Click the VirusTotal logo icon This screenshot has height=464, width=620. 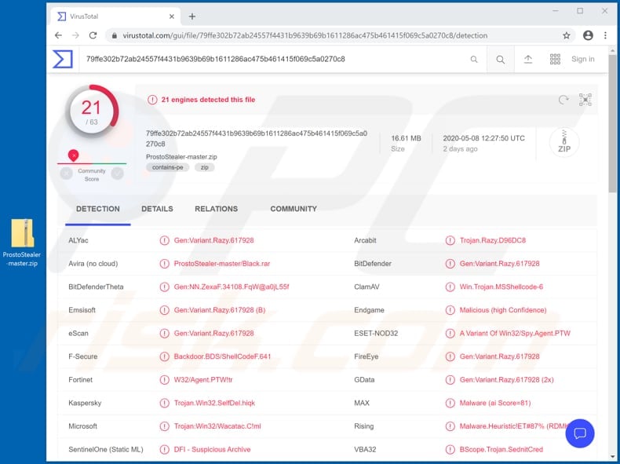tap(63, 59)
